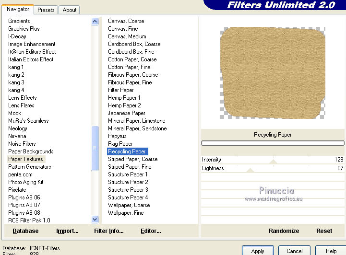Choose Recycling Paper filter

click(x=127, y=151)
